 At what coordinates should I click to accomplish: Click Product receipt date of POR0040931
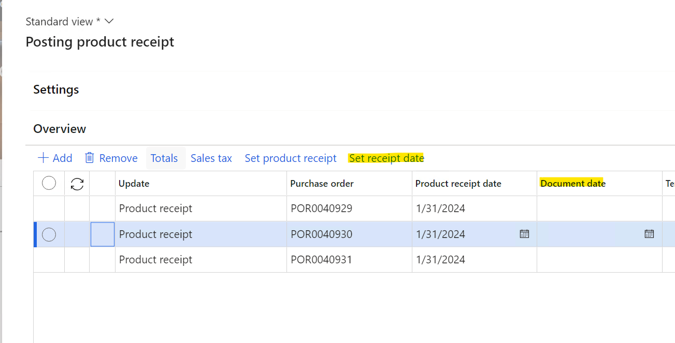coord(440,260)
